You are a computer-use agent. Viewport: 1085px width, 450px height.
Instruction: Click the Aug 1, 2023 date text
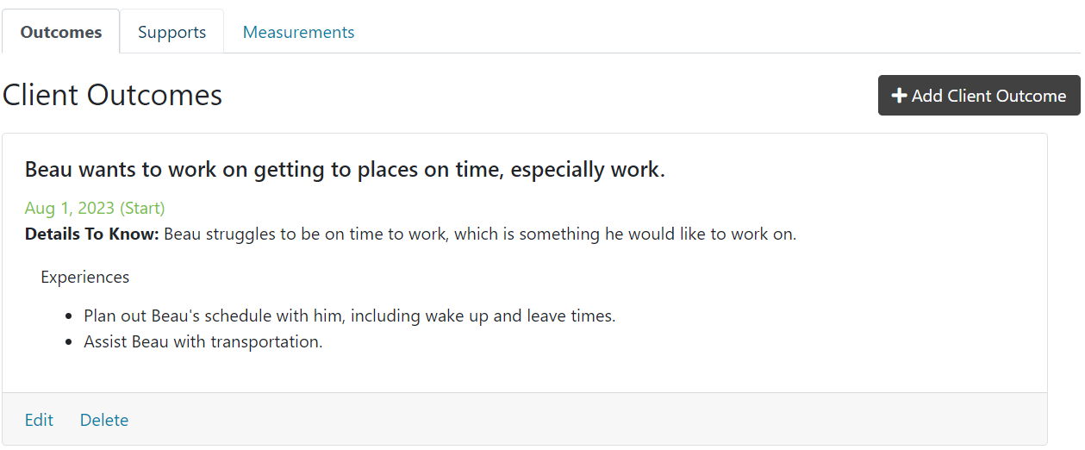coord(70,208)
